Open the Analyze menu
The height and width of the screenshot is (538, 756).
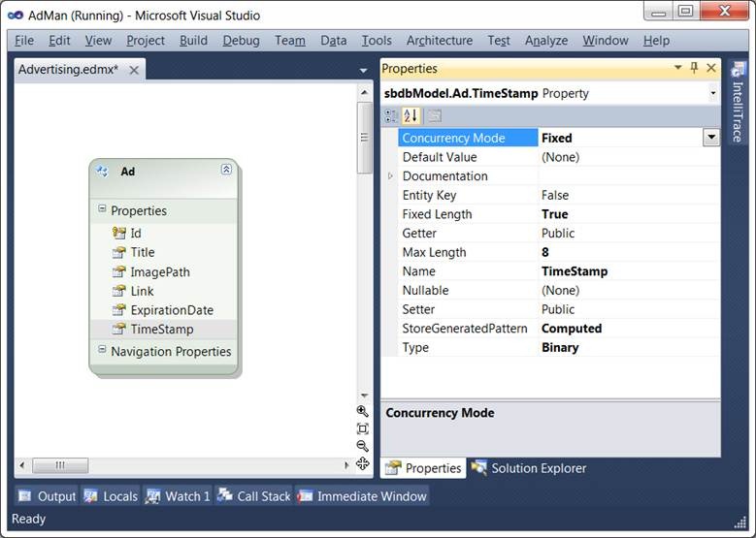coord(546,41)
